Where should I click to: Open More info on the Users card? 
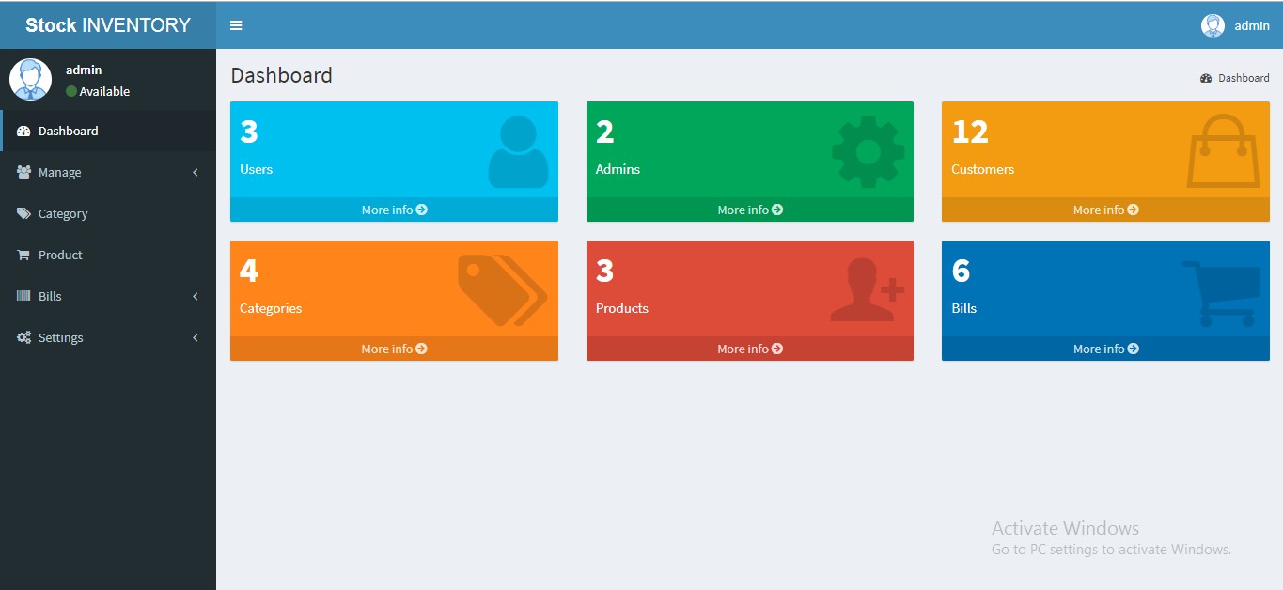point(393,210)
